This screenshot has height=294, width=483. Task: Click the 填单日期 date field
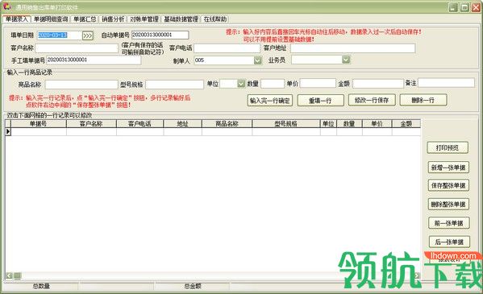(60, 35)
